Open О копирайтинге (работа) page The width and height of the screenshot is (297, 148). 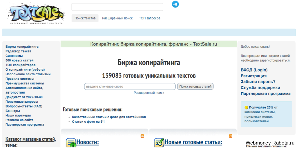25,70
